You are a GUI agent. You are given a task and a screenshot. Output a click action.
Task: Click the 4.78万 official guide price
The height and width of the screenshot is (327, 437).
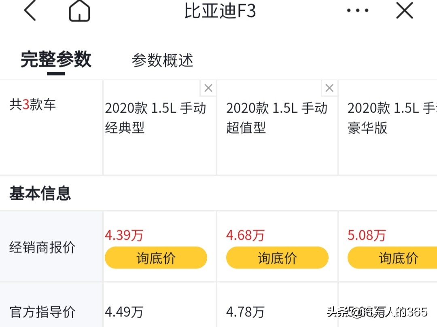coord(245,312)
